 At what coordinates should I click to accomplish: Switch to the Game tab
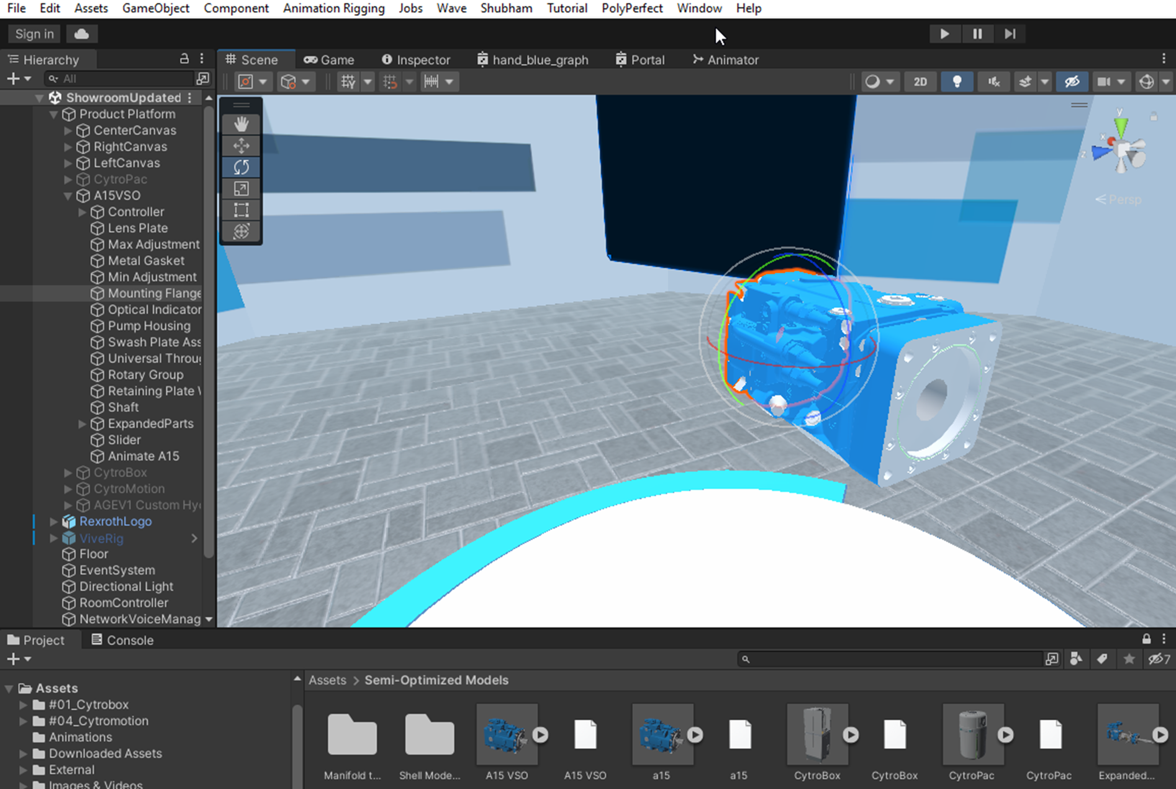tap(329, 60)
